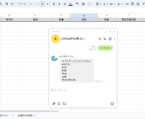Click the 用途 header cell

[x=84, y=19]
